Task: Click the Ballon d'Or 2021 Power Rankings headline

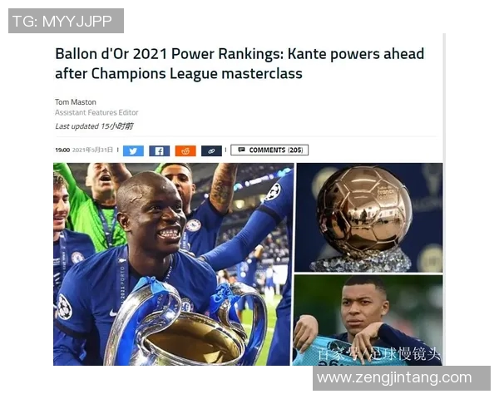Action: [x=240, y=63]
